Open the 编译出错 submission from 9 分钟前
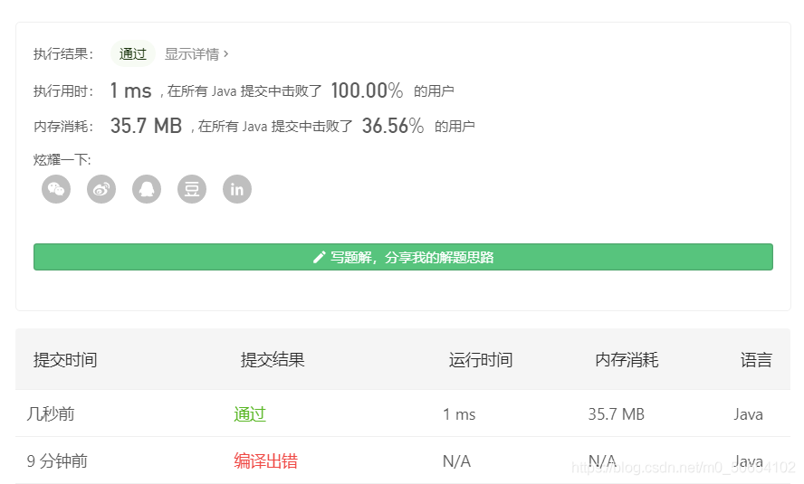 pyautogui.click(x=265, y=461)
